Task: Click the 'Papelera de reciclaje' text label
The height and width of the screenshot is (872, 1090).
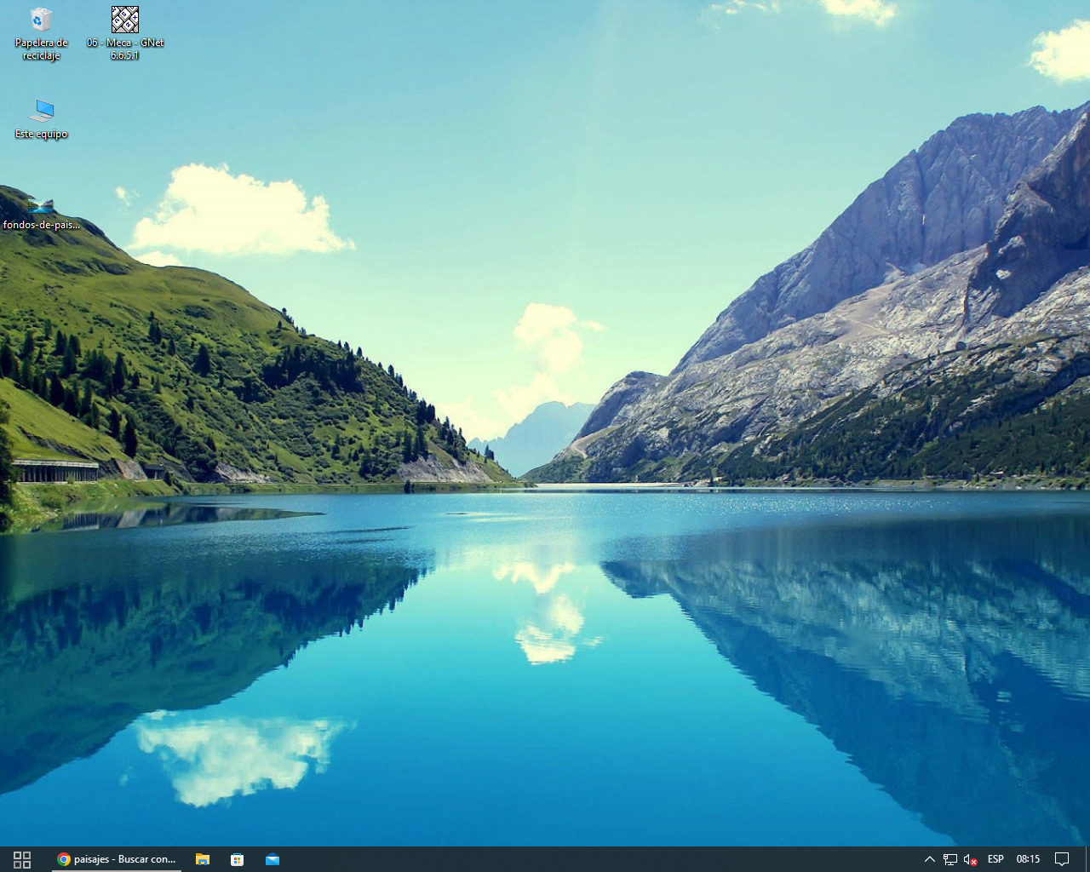Action: (41, 49)
